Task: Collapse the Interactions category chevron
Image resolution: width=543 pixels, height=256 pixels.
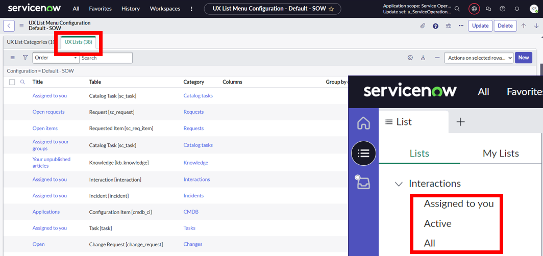Action: [x=399, y=184]
